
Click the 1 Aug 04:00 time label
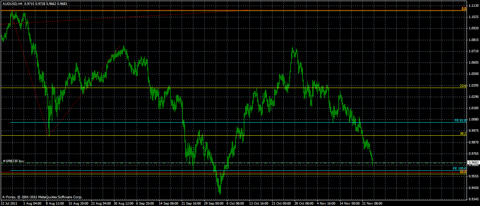pyautogui.click(x=32, y=204)
